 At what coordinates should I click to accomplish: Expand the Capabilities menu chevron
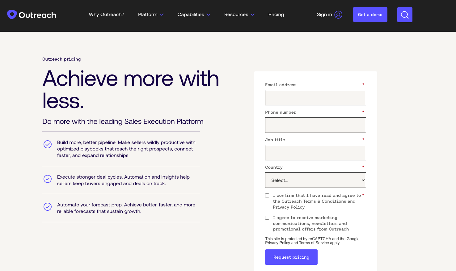point(209,15)
